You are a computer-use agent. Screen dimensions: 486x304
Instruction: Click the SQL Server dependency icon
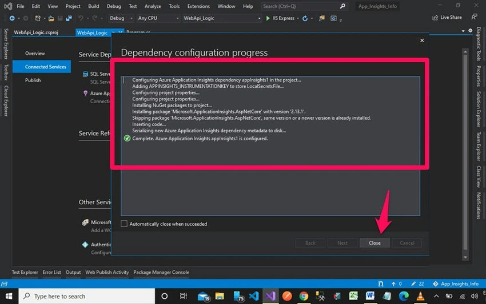point(85,74)
